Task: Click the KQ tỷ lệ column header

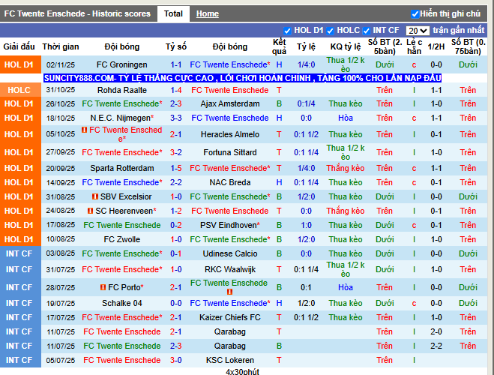Action: 346,46
